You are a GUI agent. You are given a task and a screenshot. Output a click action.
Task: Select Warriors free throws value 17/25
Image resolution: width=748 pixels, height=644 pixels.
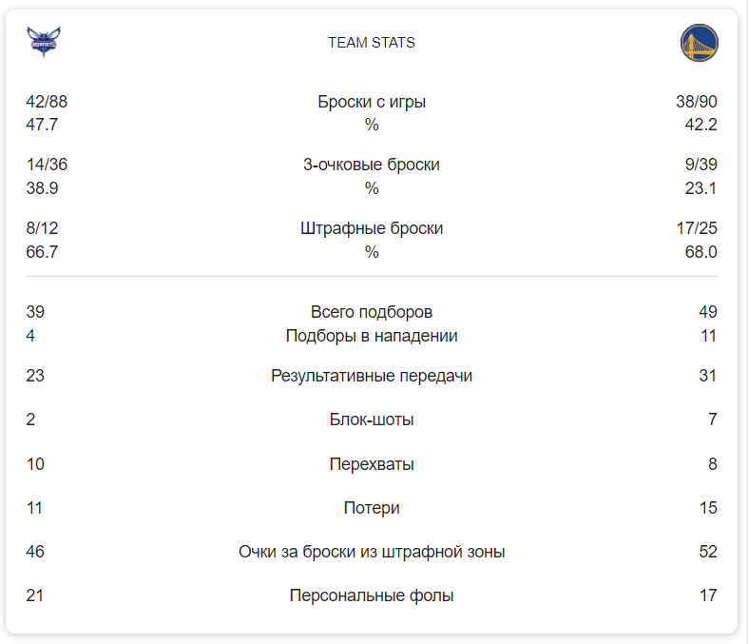(697, 228)
